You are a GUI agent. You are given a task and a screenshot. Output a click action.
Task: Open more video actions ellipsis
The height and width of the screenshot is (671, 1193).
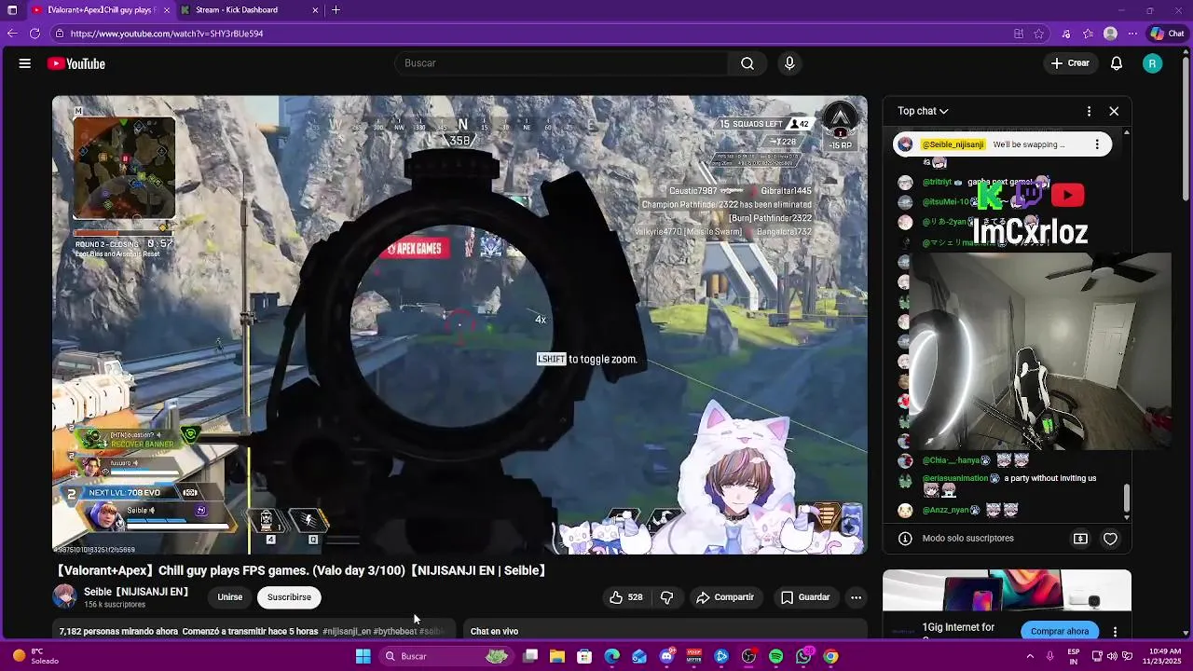(856, 597)
